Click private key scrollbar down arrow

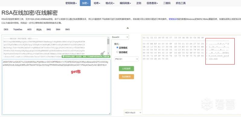[x=108, y=53]
